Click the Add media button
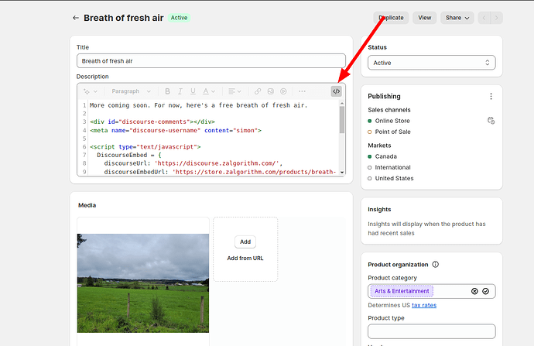This screenshot has height=346, width=534. [x=245, y=242]
